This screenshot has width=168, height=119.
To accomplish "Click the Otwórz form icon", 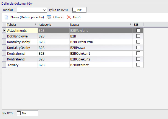I will 49,17.
